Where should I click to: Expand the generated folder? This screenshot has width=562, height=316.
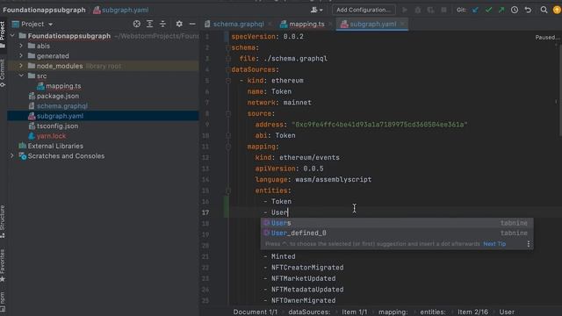(21, 56)
